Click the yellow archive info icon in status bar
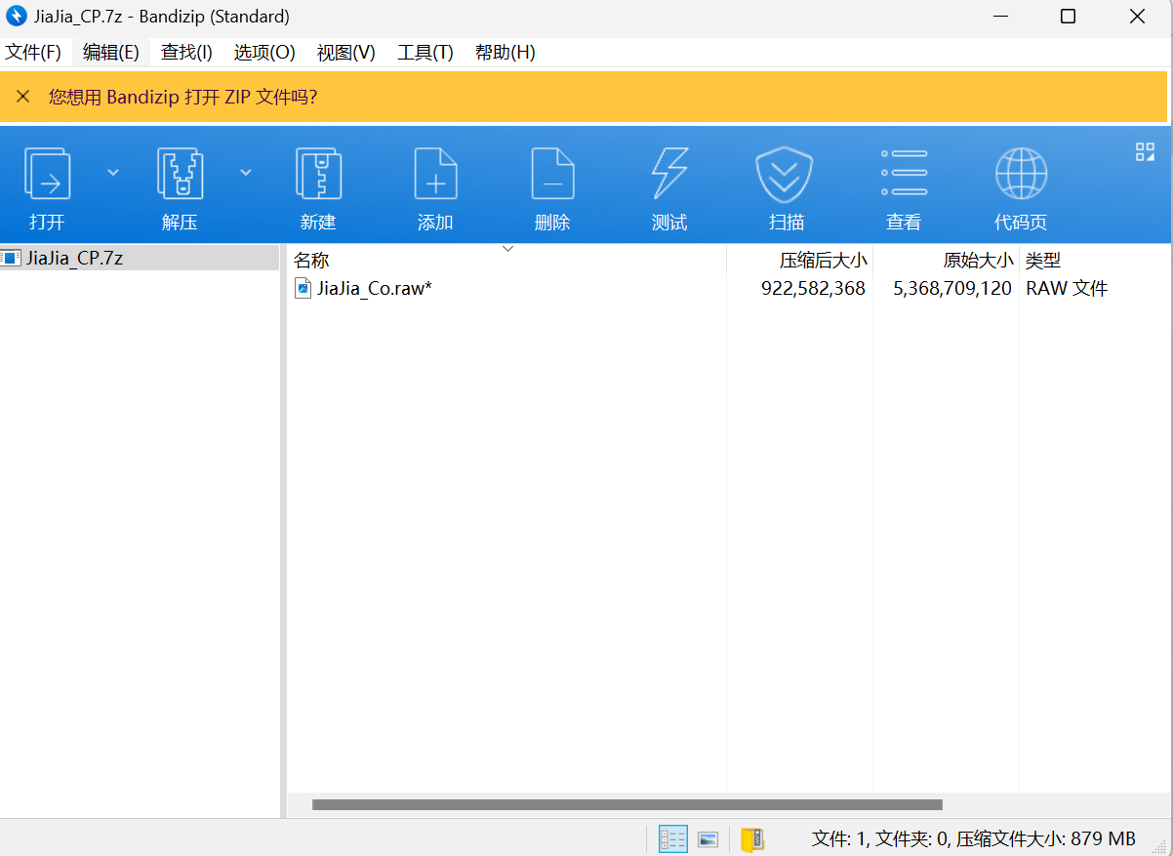This screenshot has width=1173, height=856. 752,838
